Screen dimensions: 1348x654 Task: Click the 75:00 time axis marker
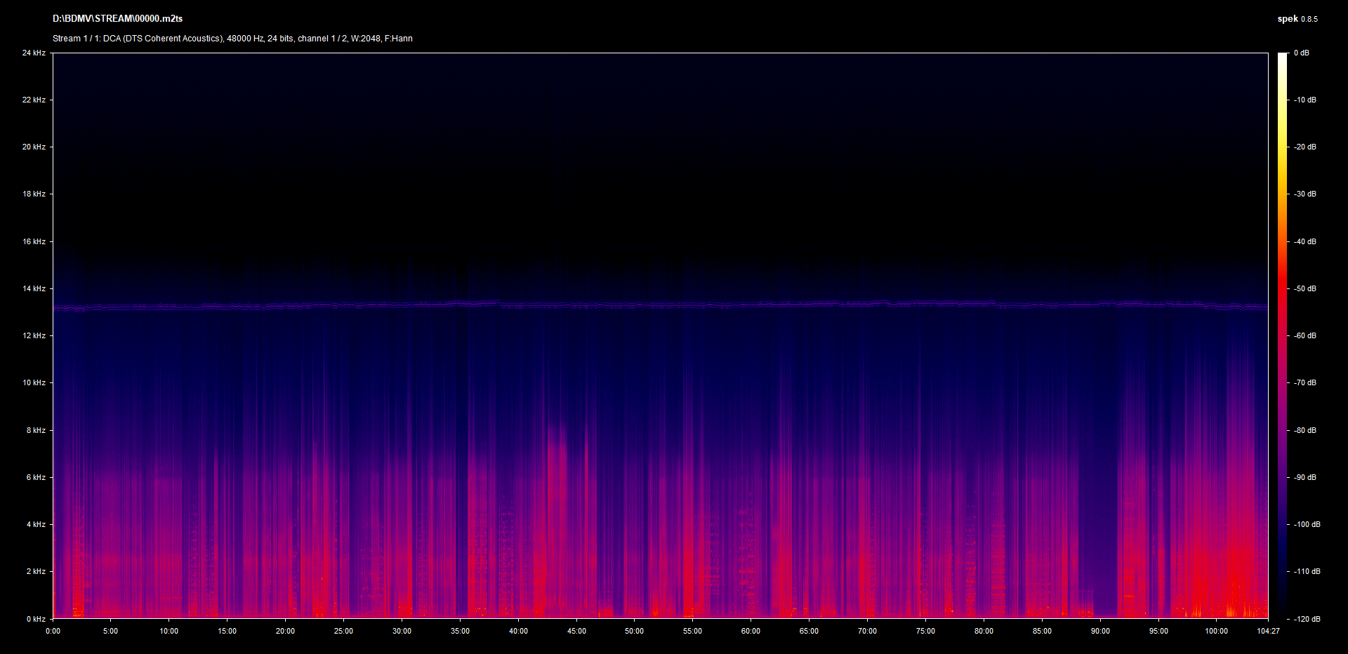(x=925, y=631)
